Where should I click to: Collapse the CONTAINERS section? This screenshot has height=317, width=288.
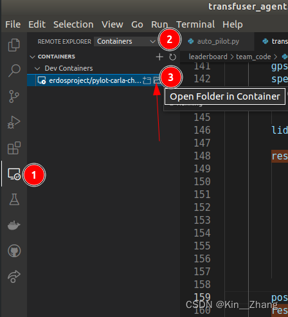[32, 57]
